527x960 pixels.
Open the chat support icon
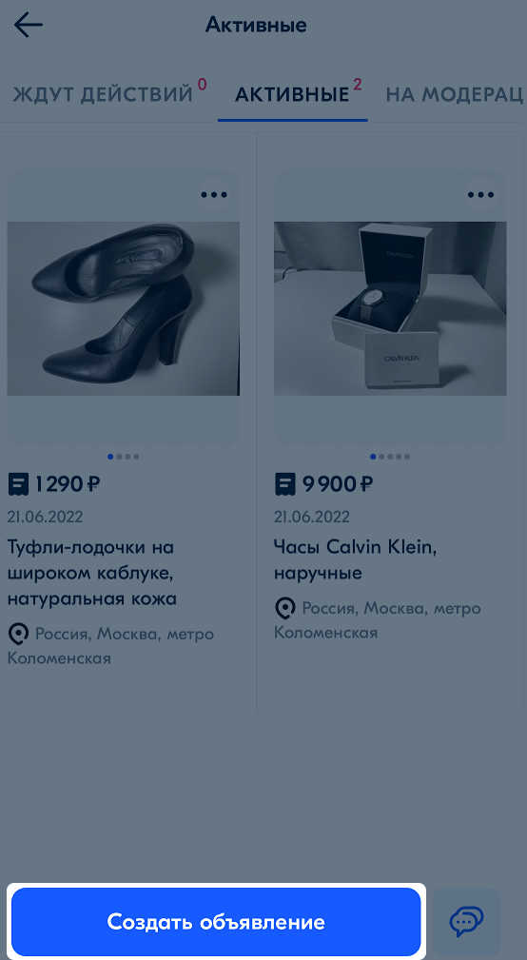point(466,921)
